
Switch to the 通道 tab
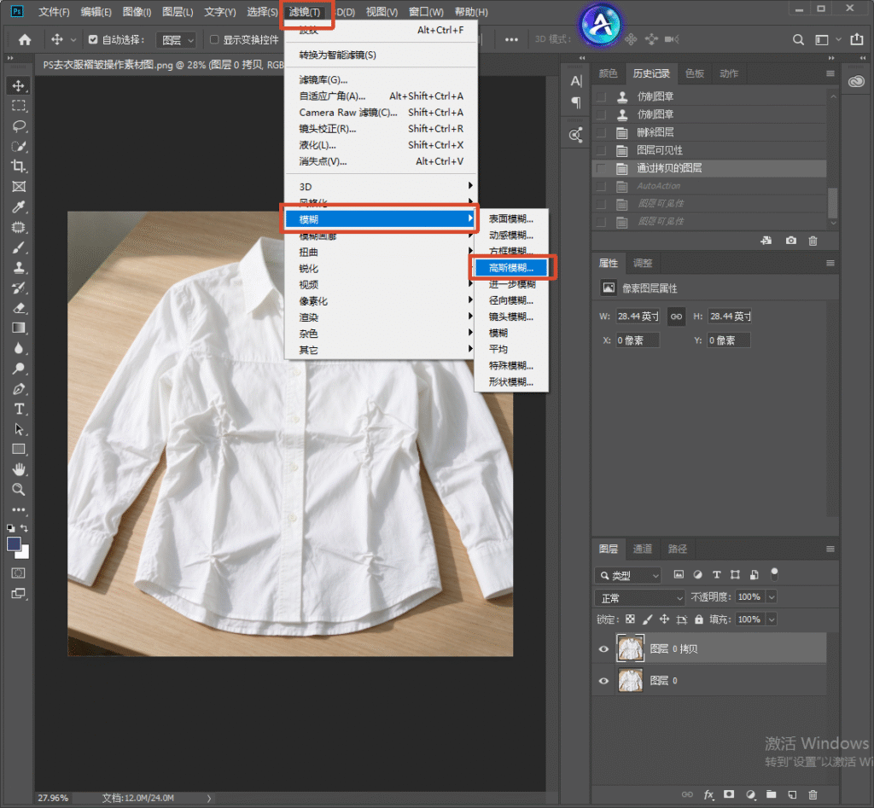pos(642,549)
